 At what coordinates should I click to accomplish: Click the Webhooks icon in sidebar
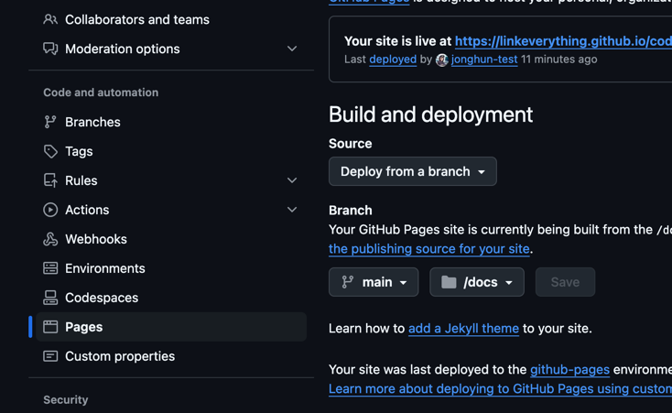click(x=50, y=239)
